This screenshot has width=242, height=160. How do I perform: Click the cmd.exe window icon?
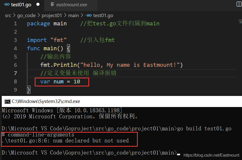pos(7,101)
